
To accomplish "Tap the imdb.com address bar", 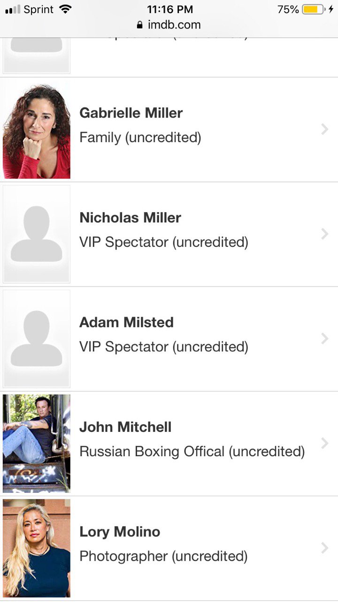I will coord(174,25).
